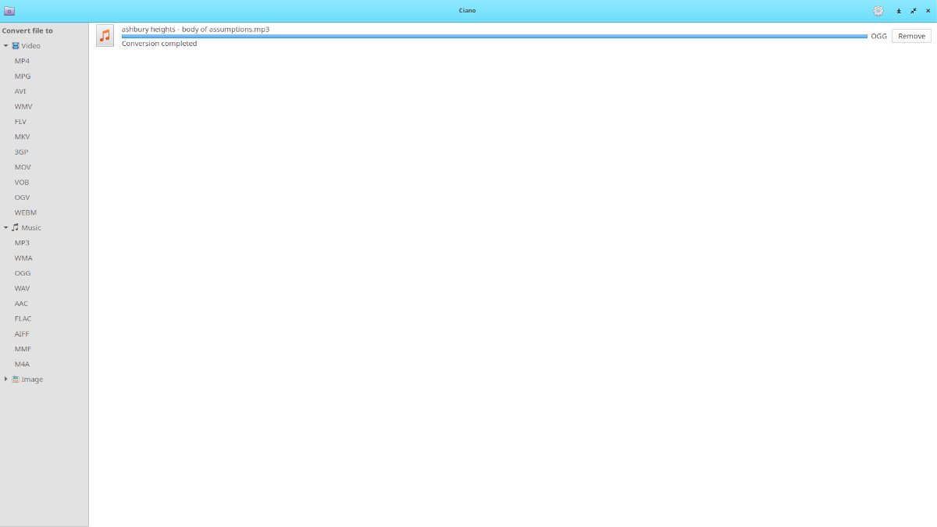The width and height of the screenshot is (937, 527).
Task: Collapse the Music category
Action: (x=6, y=228)
